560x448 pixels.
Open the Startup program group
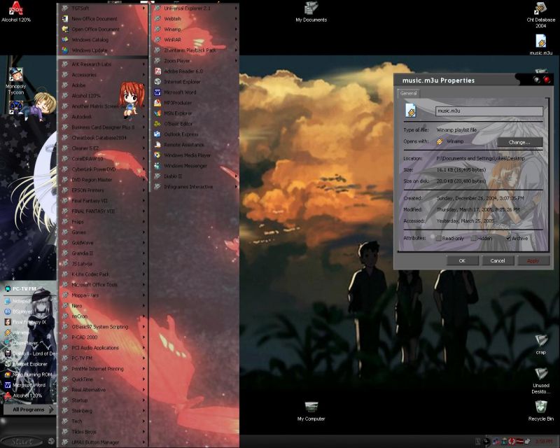(103, 400)
